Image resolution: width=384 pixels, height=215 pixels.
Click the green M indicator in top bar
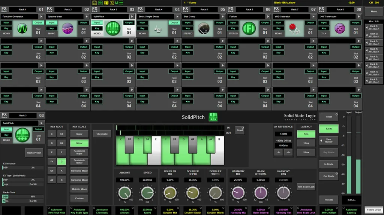click(x=117, y=3)
